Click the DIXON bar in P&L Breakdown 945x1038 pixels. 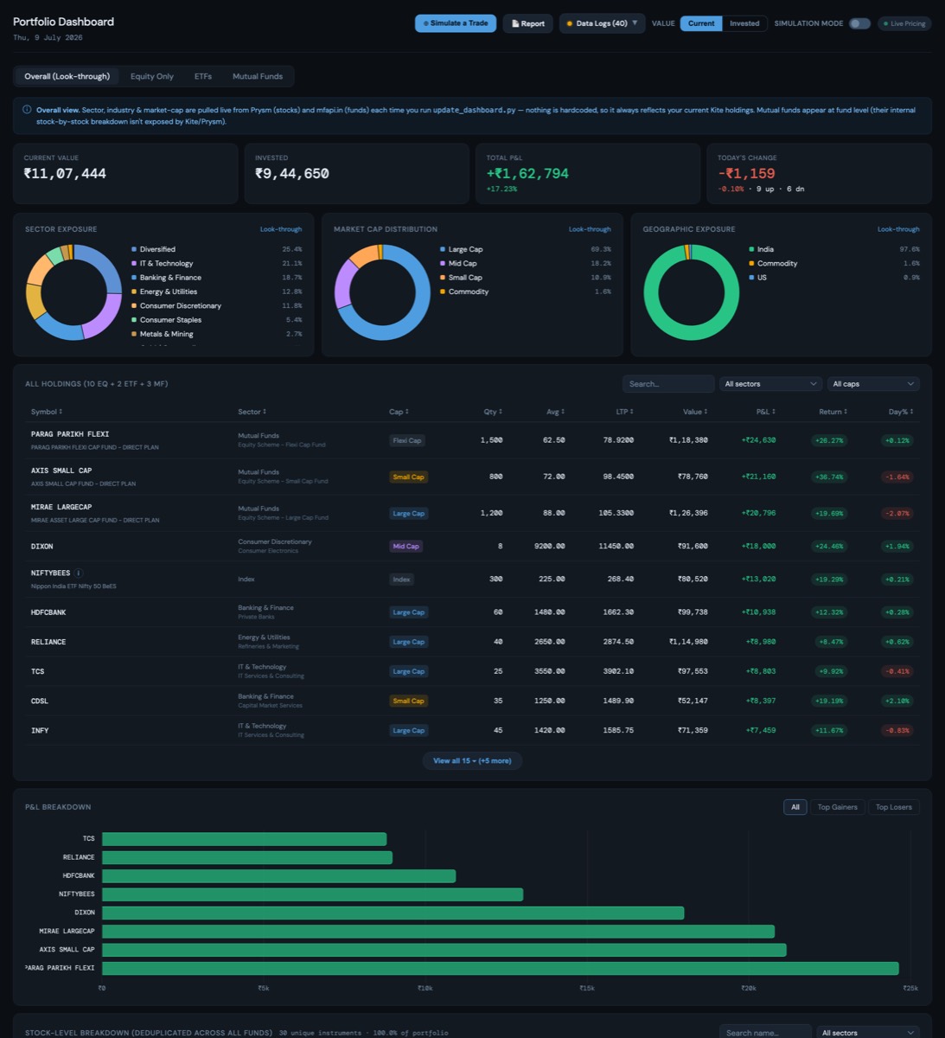393,913
